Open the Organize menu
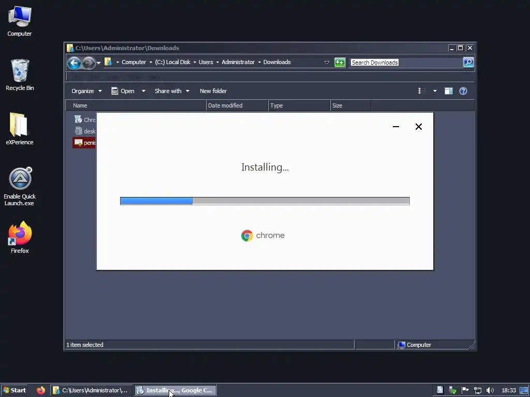The width and height of the screenshot is (530, 397). [86, 91]
